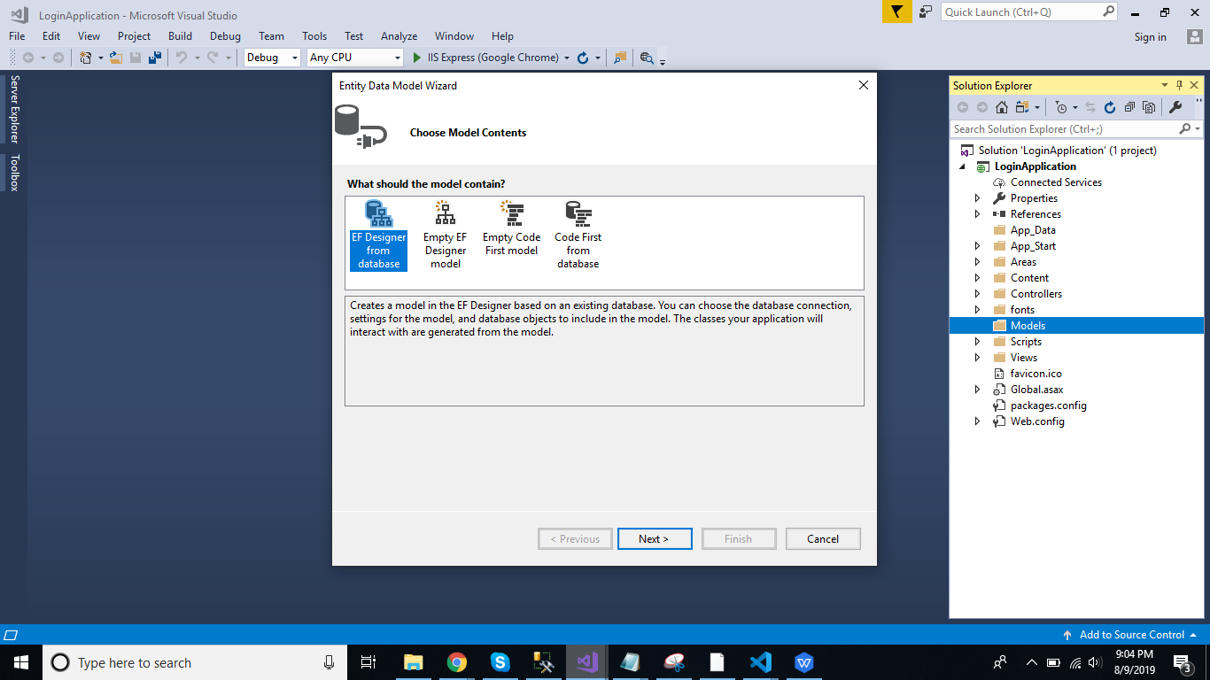Viewport: 1210px width, 680px height.
Task: Click the Browser Link dashboard icon
Action: (647, 58)
